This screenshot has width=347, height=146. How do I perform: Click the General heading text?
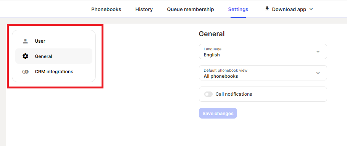(211, 34)
